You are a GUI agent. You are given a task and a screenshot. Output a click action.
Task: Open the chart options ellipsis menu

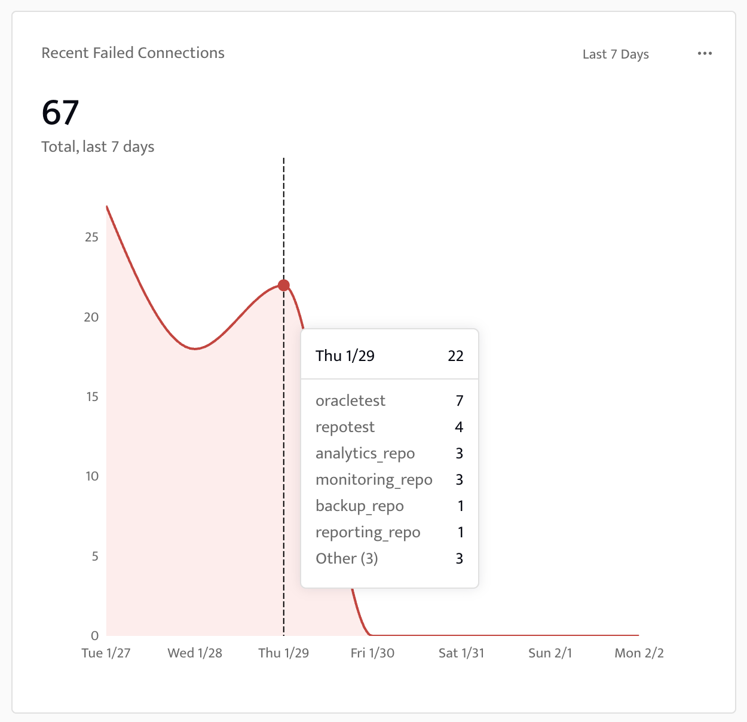pos(705,53)
